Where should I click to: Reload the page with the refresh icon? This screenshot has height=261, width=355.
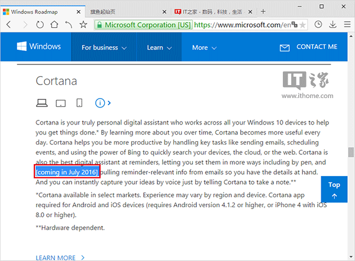tap(40, 24)
